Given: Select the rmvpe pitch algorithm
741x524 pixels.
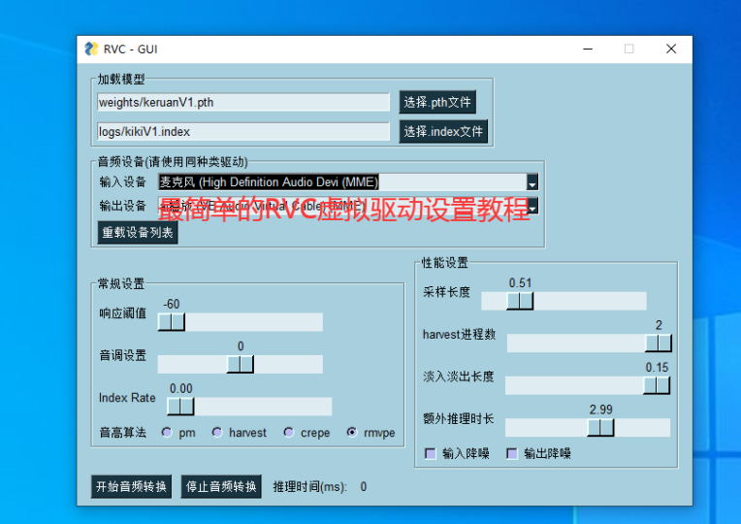Looking at the screenshot, I should [x=352, y=433].
